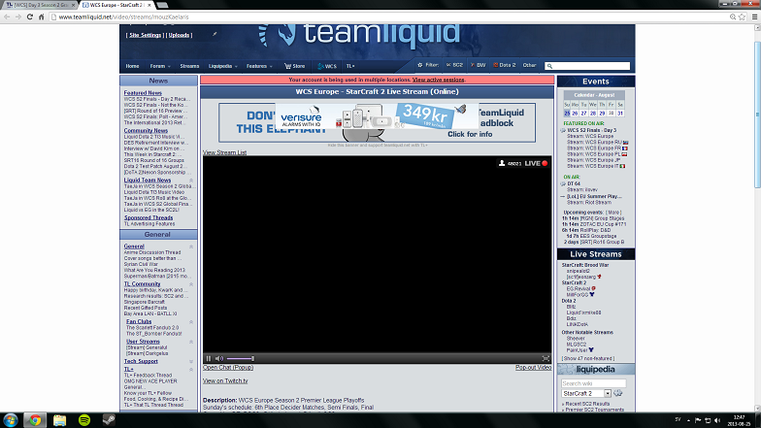Viewport: 761px width, 428px height.
Task: Toggle star next to General section
Action: (x=191, y=247)
